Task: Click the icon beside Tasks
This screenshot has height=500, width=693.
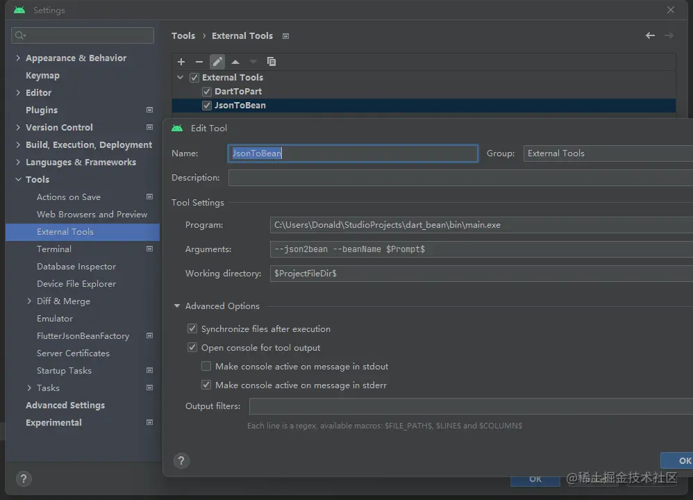Action: [x=149, y=387]
